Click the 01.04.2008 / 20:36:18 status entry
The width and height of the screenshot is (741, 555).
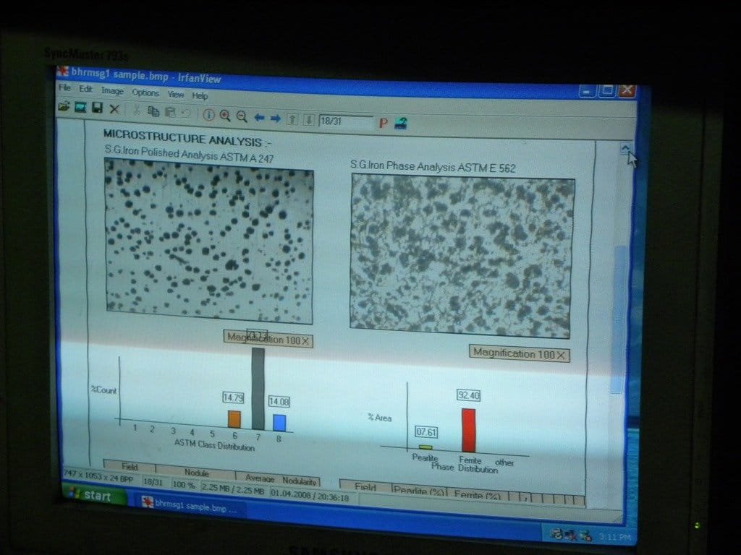[x=310, y=495]
